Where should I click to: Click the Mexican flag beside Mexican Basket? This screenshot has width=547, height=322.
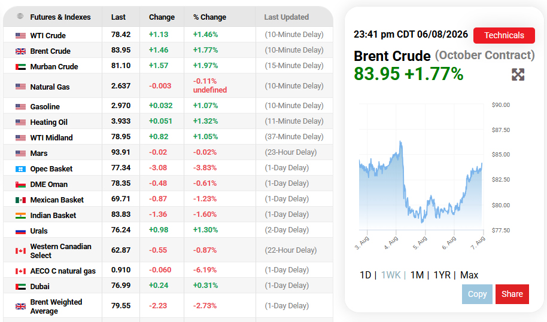coord(20,200)
